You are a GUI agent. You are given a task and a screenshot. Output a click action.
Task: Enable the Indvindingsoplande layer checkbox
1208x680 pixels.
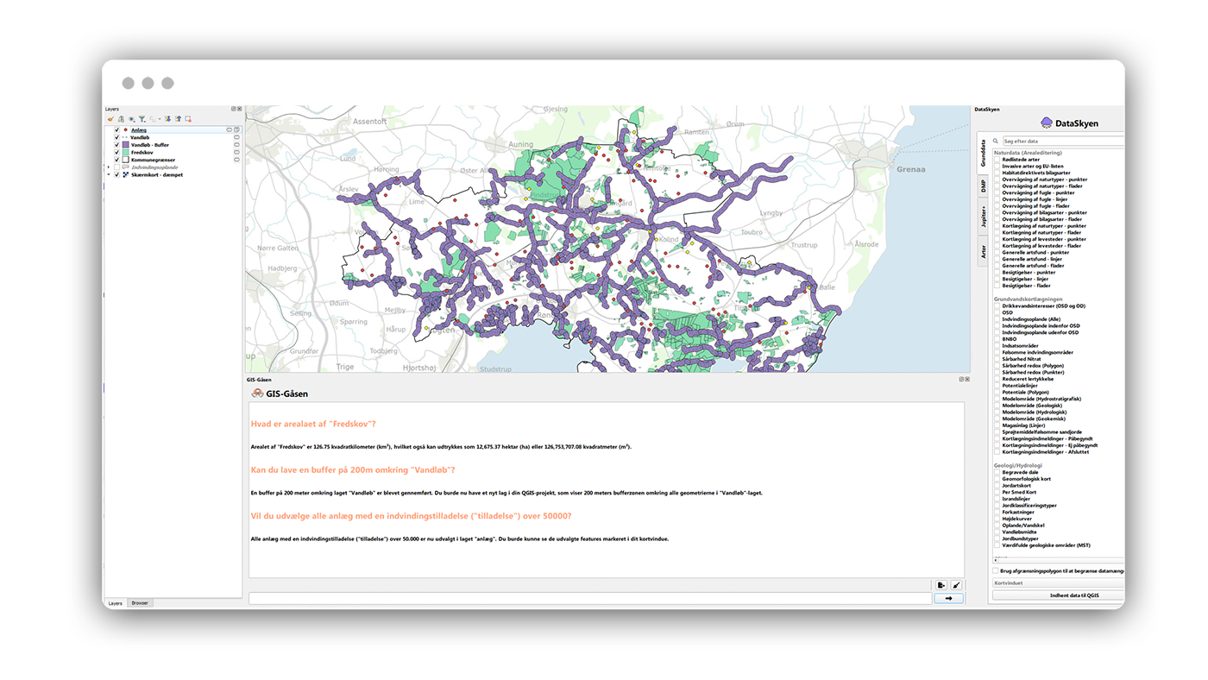tap(116, 167)
